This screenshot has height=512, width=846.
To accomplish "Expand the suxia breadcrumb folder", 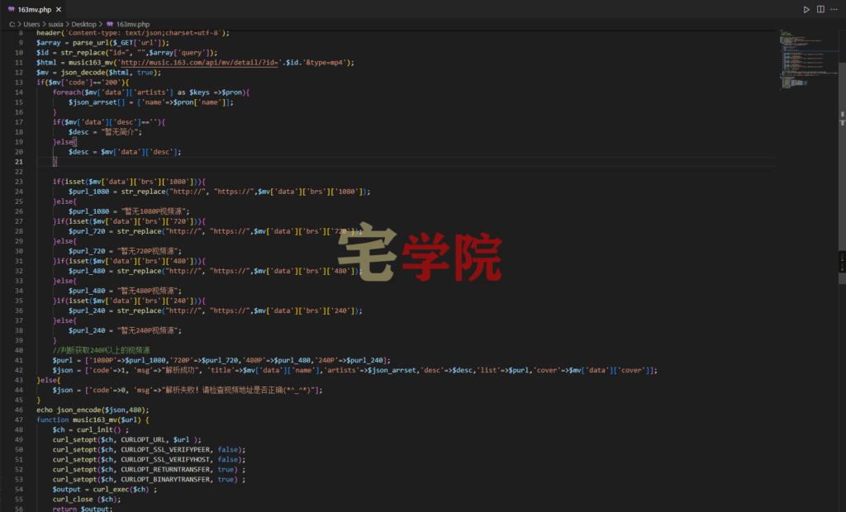I will 56,25.
